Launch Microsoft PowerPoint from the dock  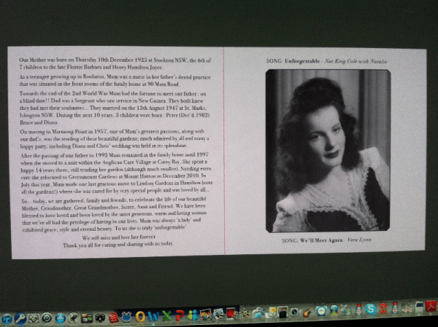180,315
